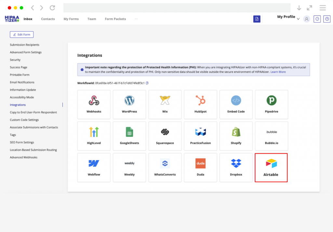
Task: Open Advanced Form Settings
Action: click(25, 52)
